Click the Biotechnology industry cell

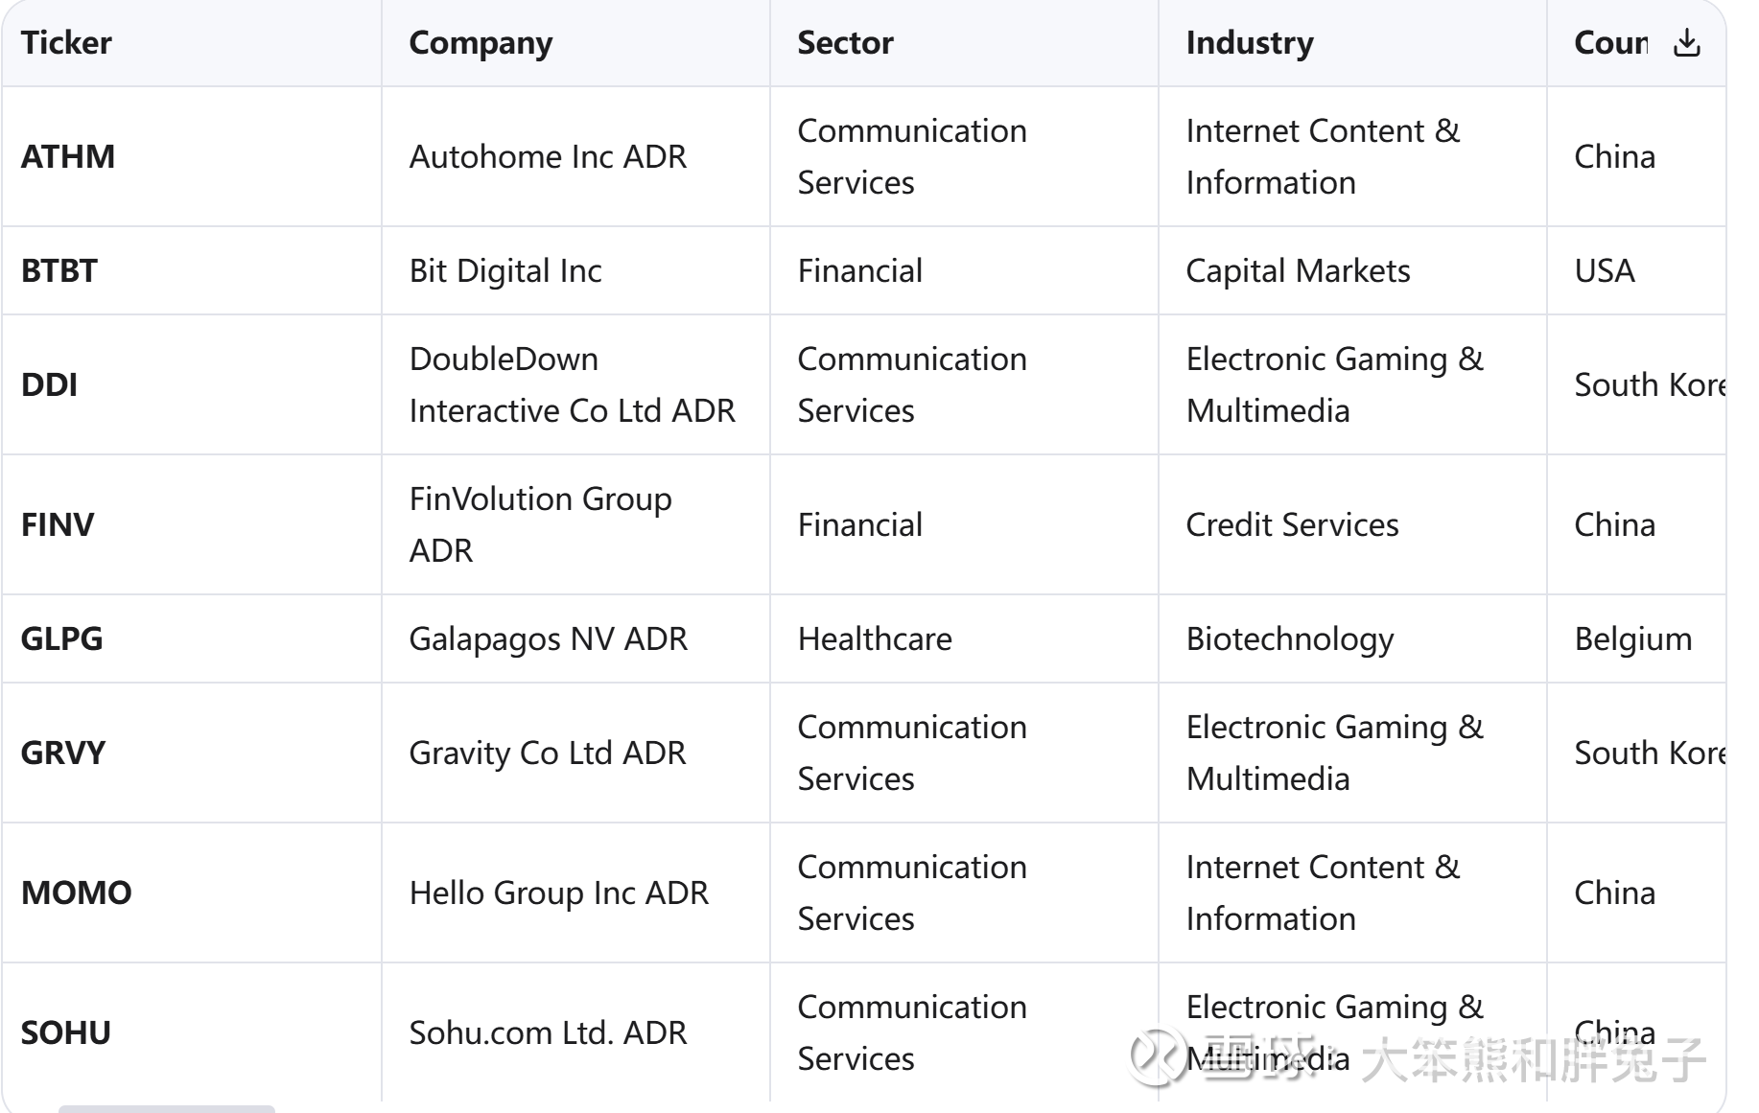1289,638
